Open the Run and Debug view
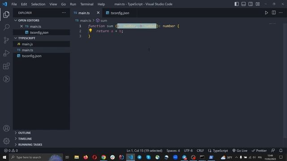 pyautogui.click(x=6, y=53)
